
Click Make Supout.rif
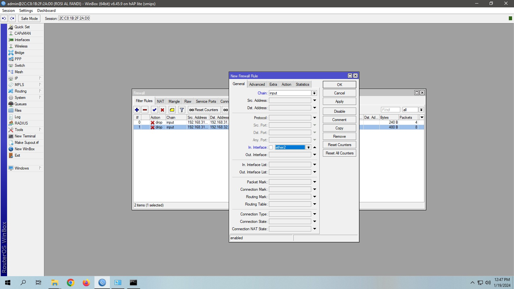tap(26, 143)
